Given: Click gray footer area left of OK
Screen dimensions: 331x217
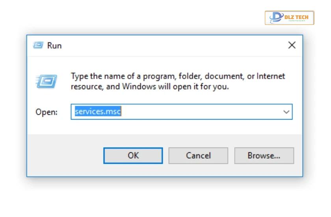Looking at the screenshot, I should click(65, 155).
